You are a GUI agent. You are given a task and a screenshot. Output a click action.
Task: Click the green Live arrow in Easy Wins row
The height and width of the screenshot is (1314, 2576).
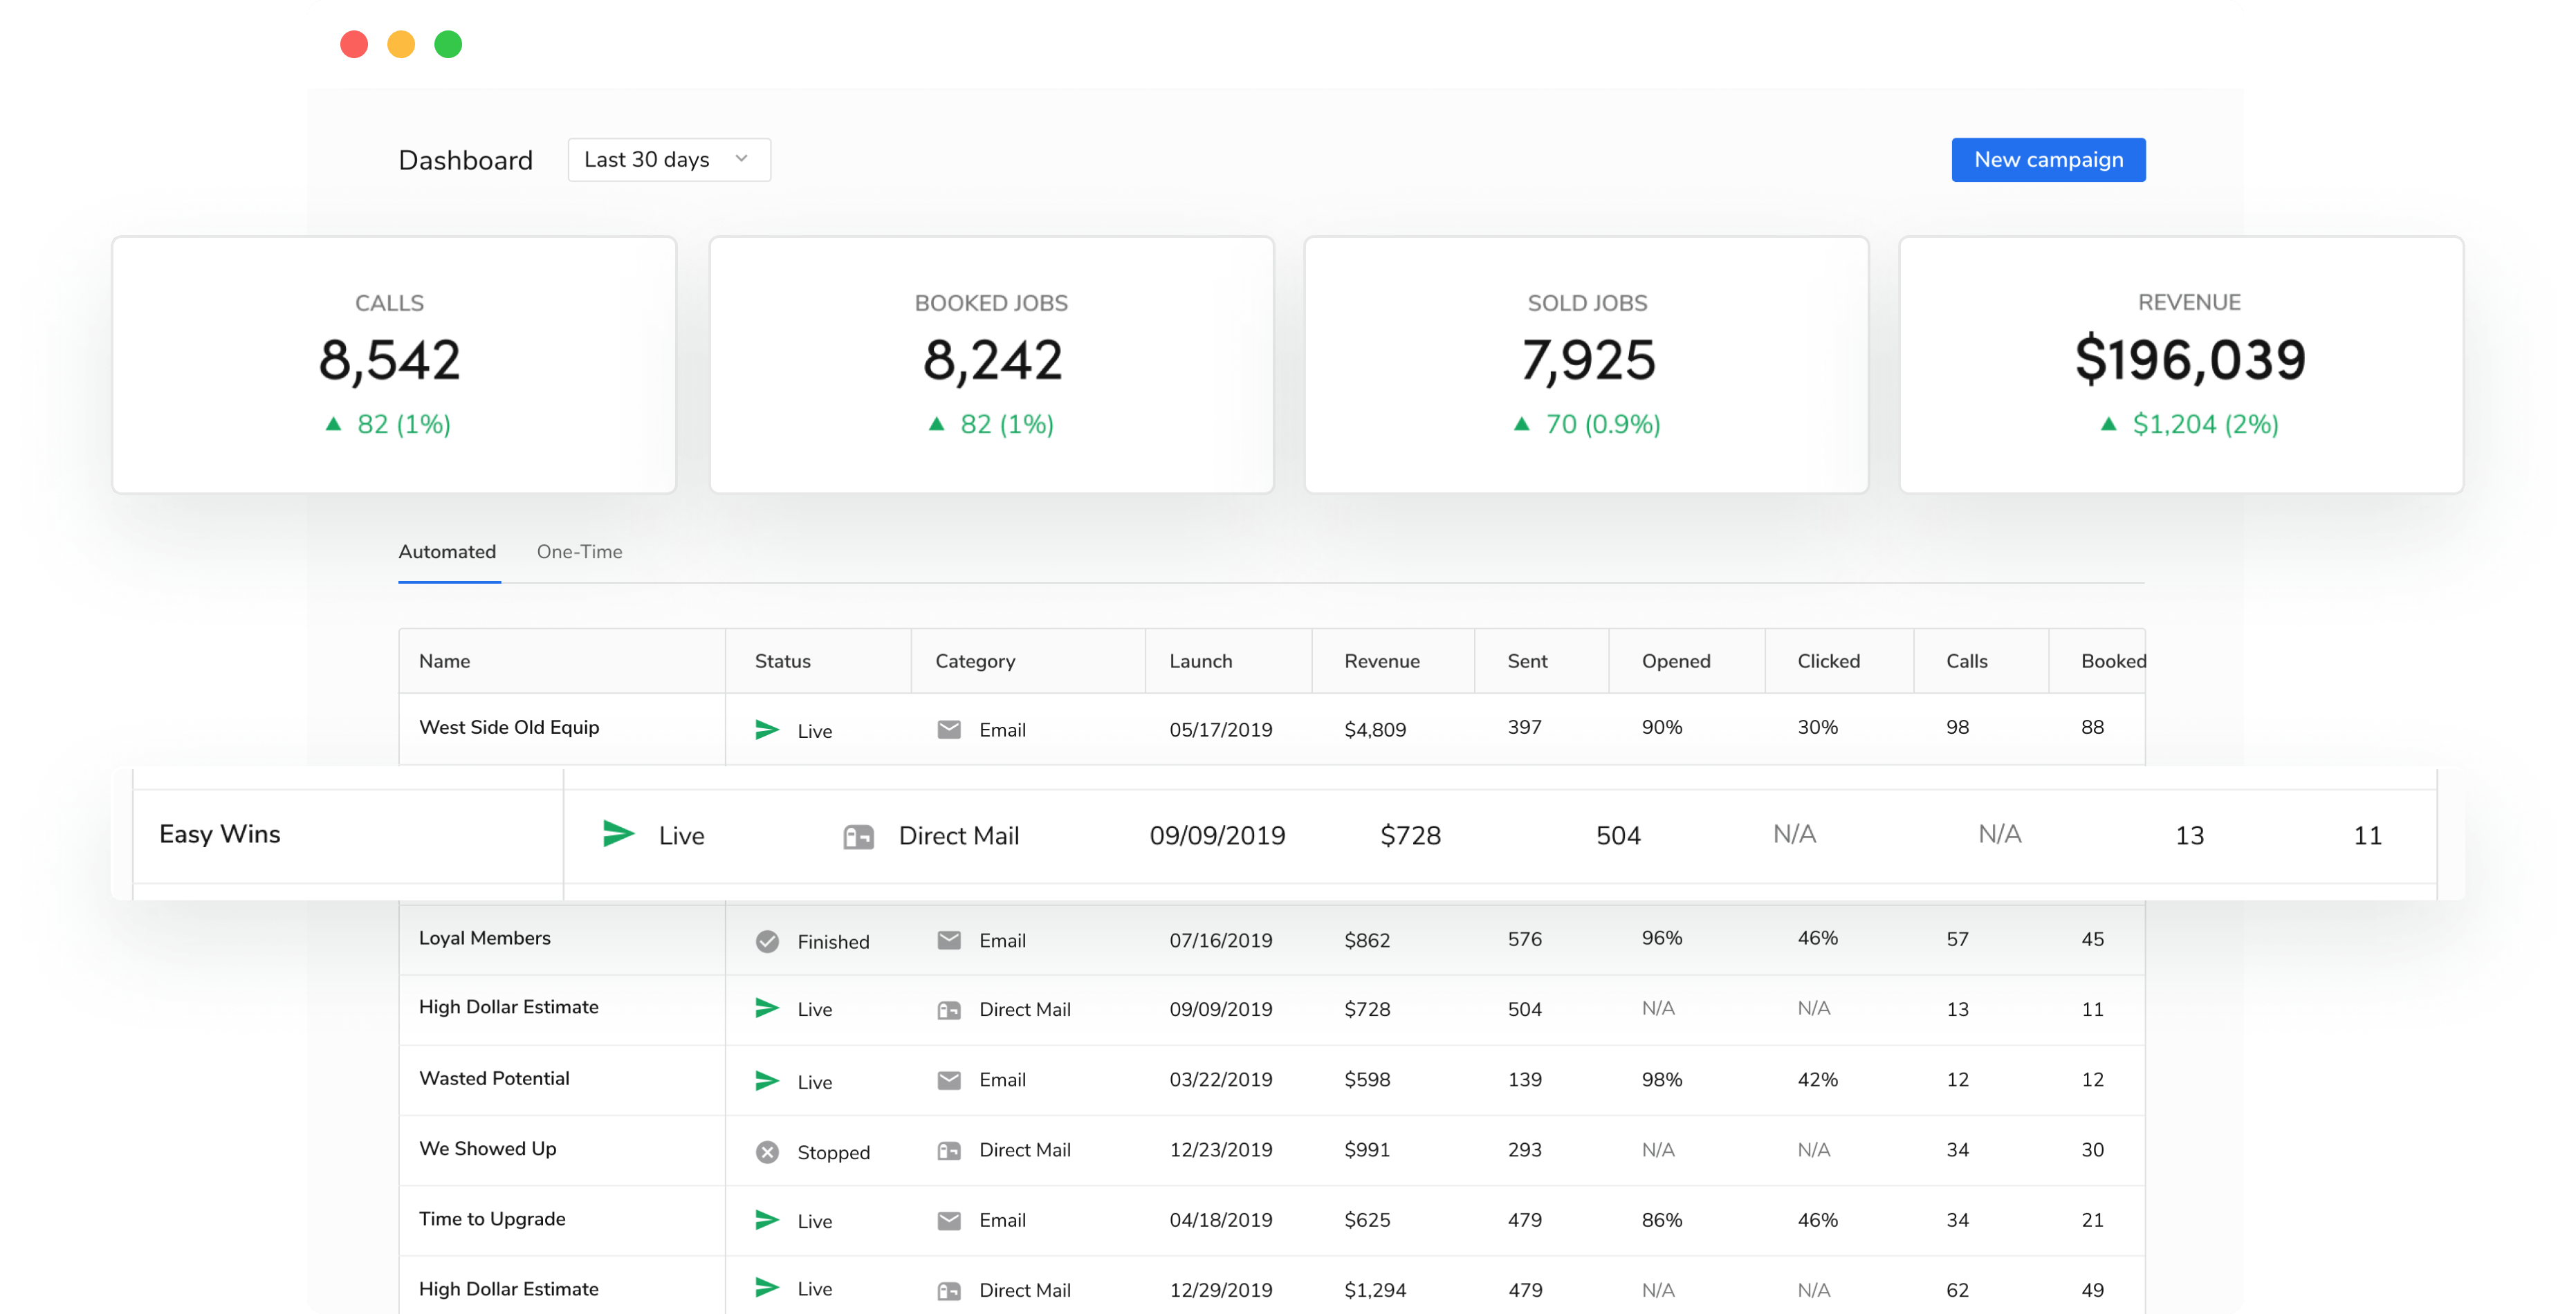[x=619, y=833]
